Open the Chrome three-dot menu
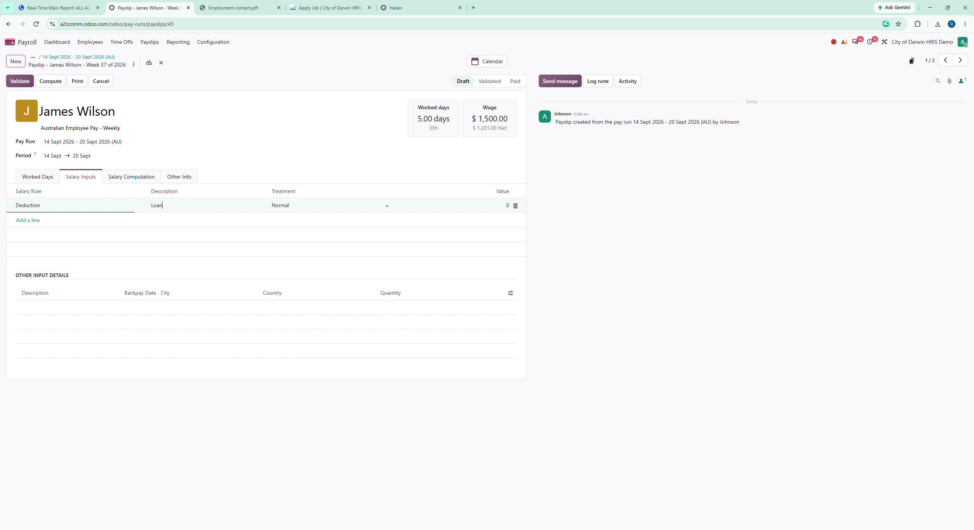The width and height of the screenshot is (974, 530). tap(965, 24)
